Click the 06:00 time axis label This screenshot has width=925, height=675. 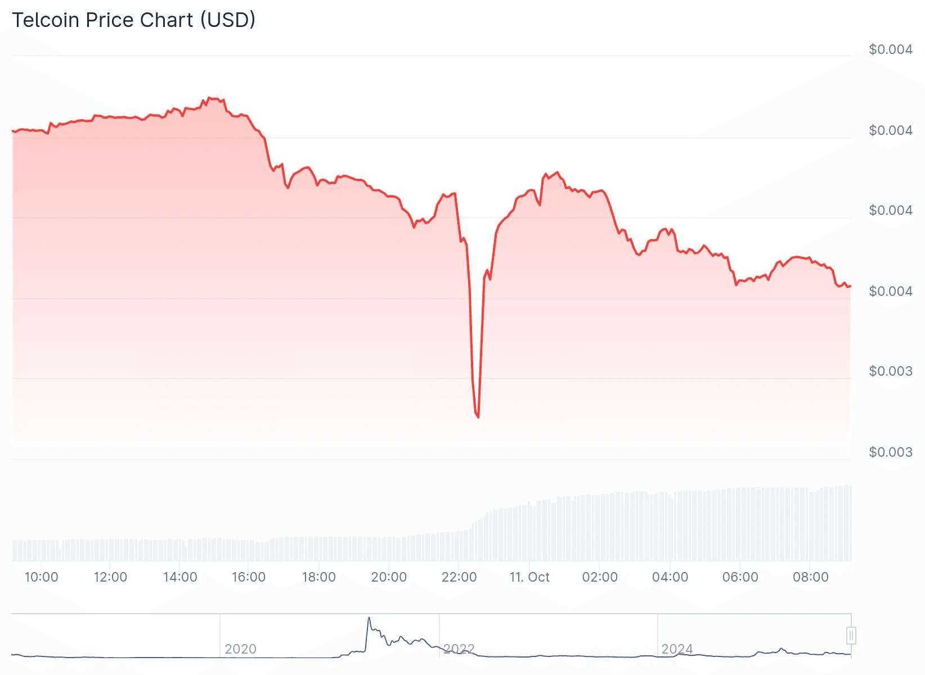740,577
